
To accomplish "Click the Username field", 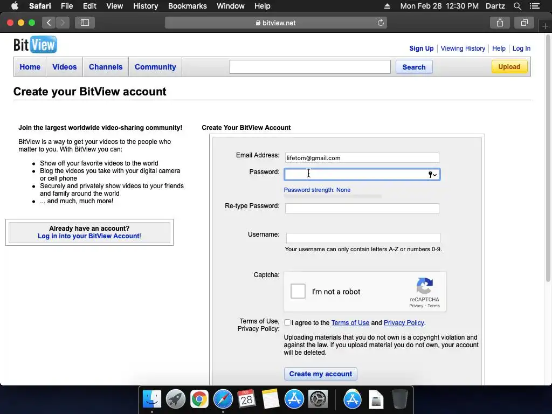I will click(x=363, y=238).
